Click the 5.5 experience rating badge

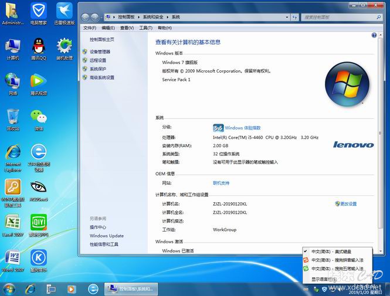pyautogui.click(x=218, y=128)
